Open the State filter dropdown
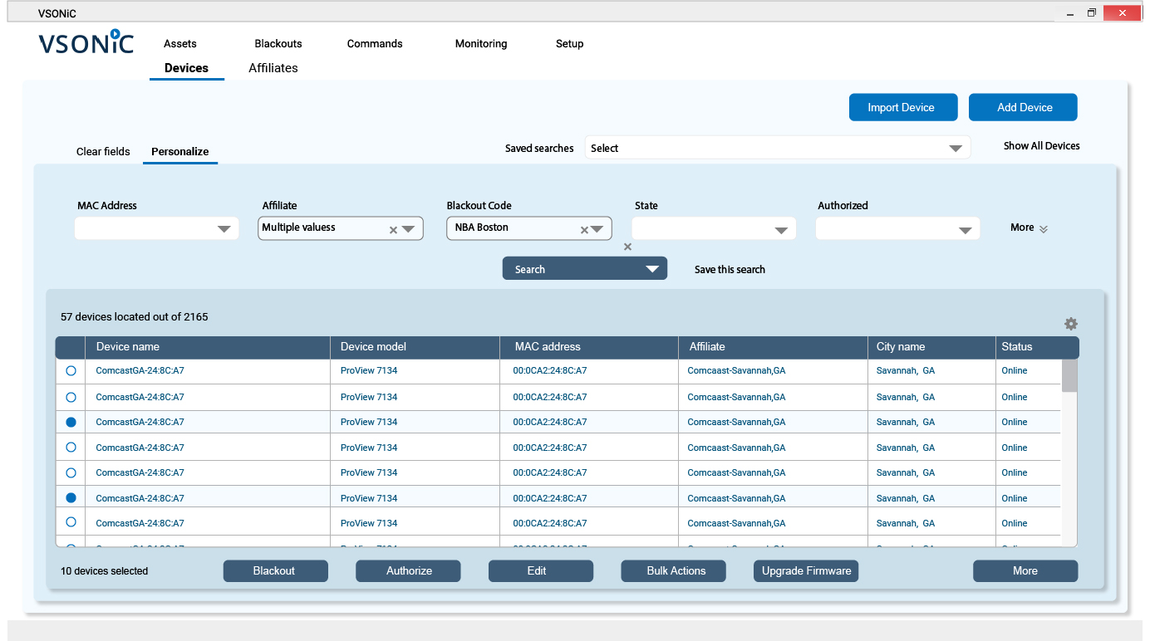This screenshot has width=1150, height=641. [x=714, y=228]
